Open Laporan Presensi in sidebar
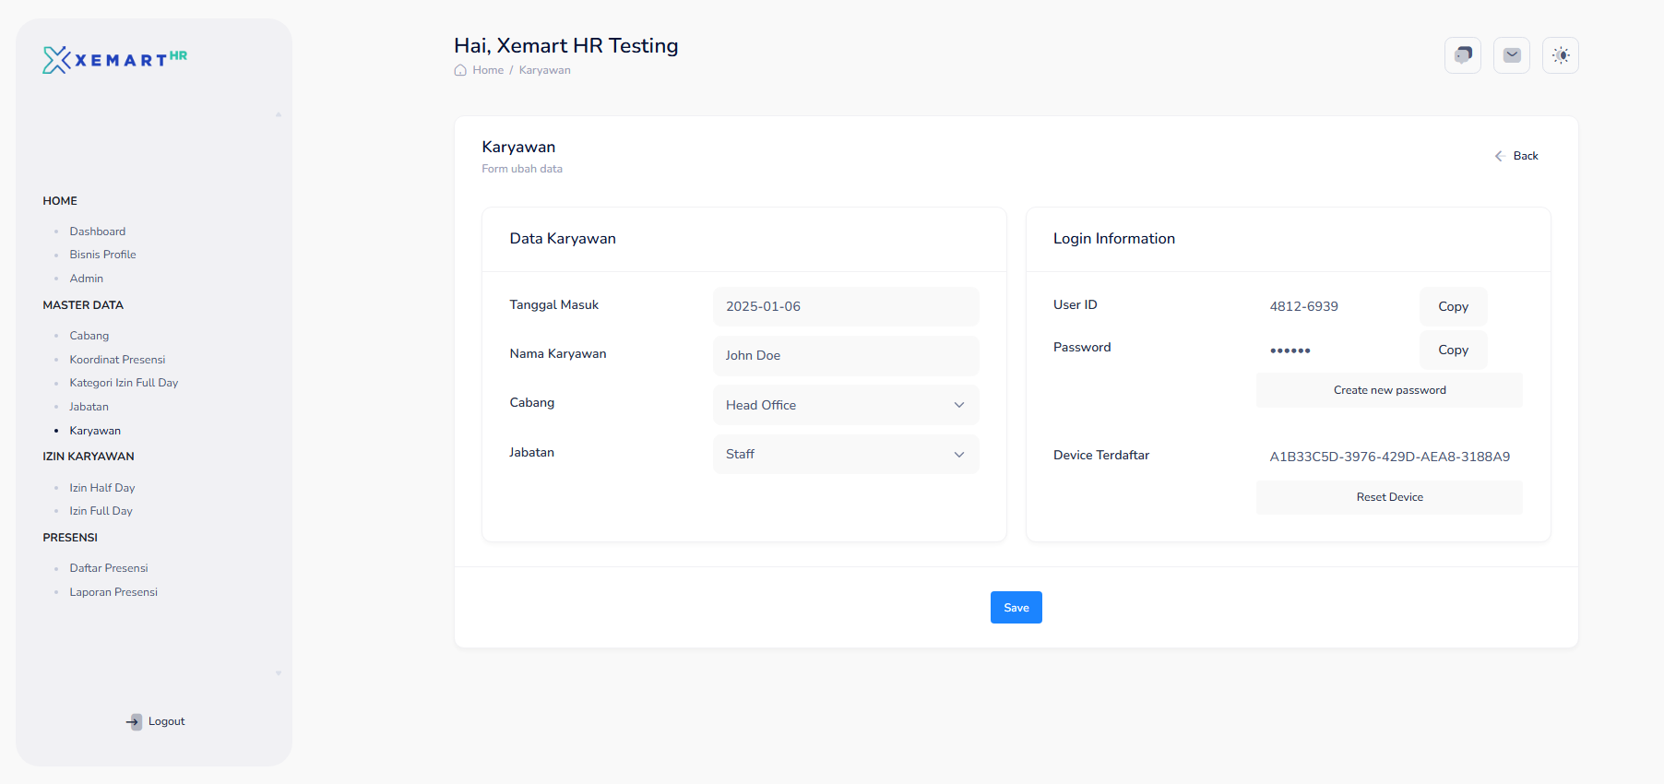1664x784 pixels. (x=113, y=592)
